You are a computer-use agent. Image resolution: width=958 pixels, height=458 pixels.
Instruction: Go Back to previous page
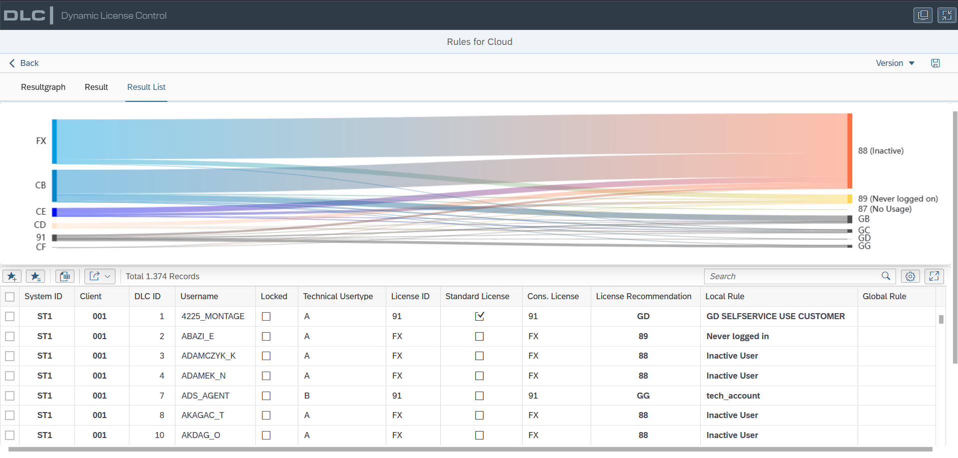[x=23, y=63]
